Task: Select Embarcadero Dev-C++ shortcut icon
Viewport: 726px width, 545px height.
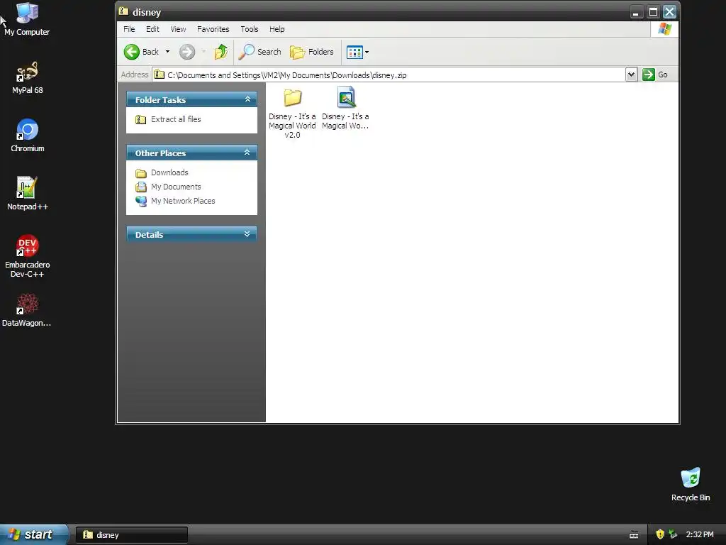Action: point(28,256)
